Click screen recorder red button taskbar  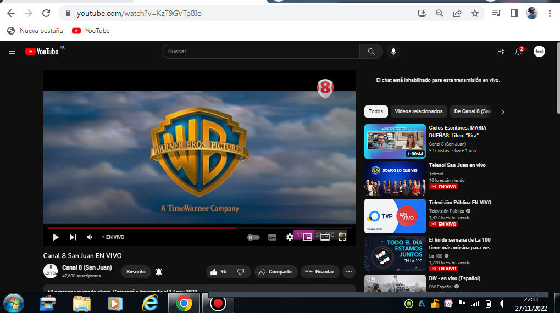(x=218, y=303)
